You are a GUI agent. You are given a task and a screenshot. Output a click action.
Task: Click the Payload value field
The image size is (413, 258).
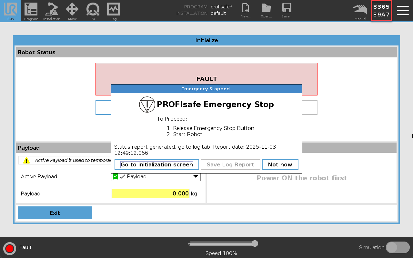(150, 193)
